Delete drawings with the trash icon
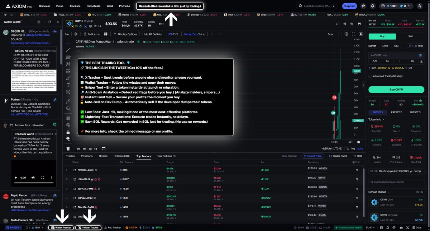Screen dimensions: 430x231 (68, 148)
